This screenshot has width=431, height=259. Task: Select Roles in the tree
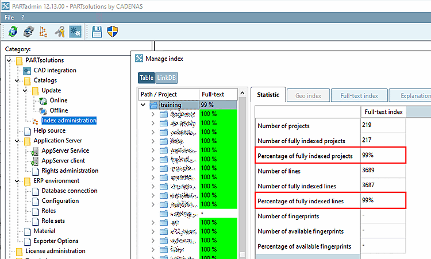(x=49, y=211)
